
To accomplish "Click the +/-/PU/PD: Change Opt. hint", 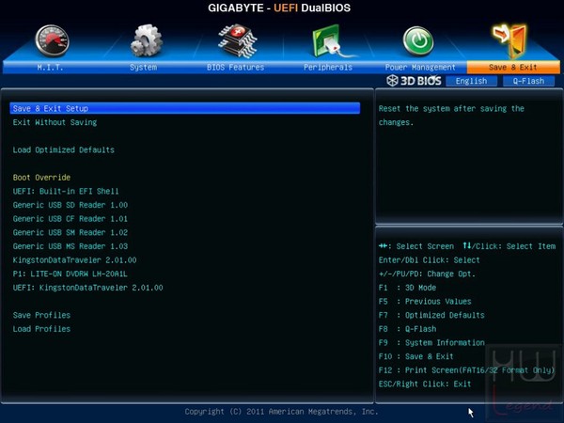I will coord(427,274).
